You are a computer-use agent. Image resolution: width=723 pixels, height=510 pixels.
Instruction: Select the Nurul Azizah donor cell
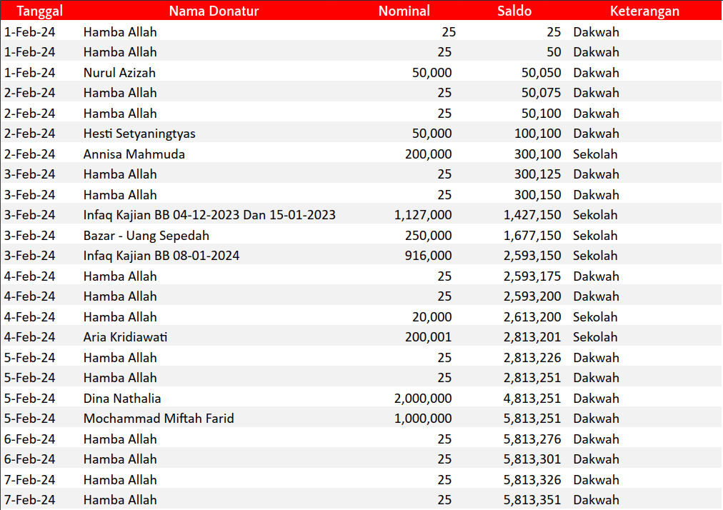119,73
